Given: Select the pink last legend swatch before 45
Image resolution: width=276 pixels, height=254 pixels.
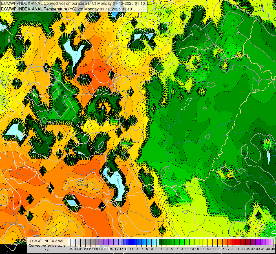Looking at the screenshot, I should (272, 242).
